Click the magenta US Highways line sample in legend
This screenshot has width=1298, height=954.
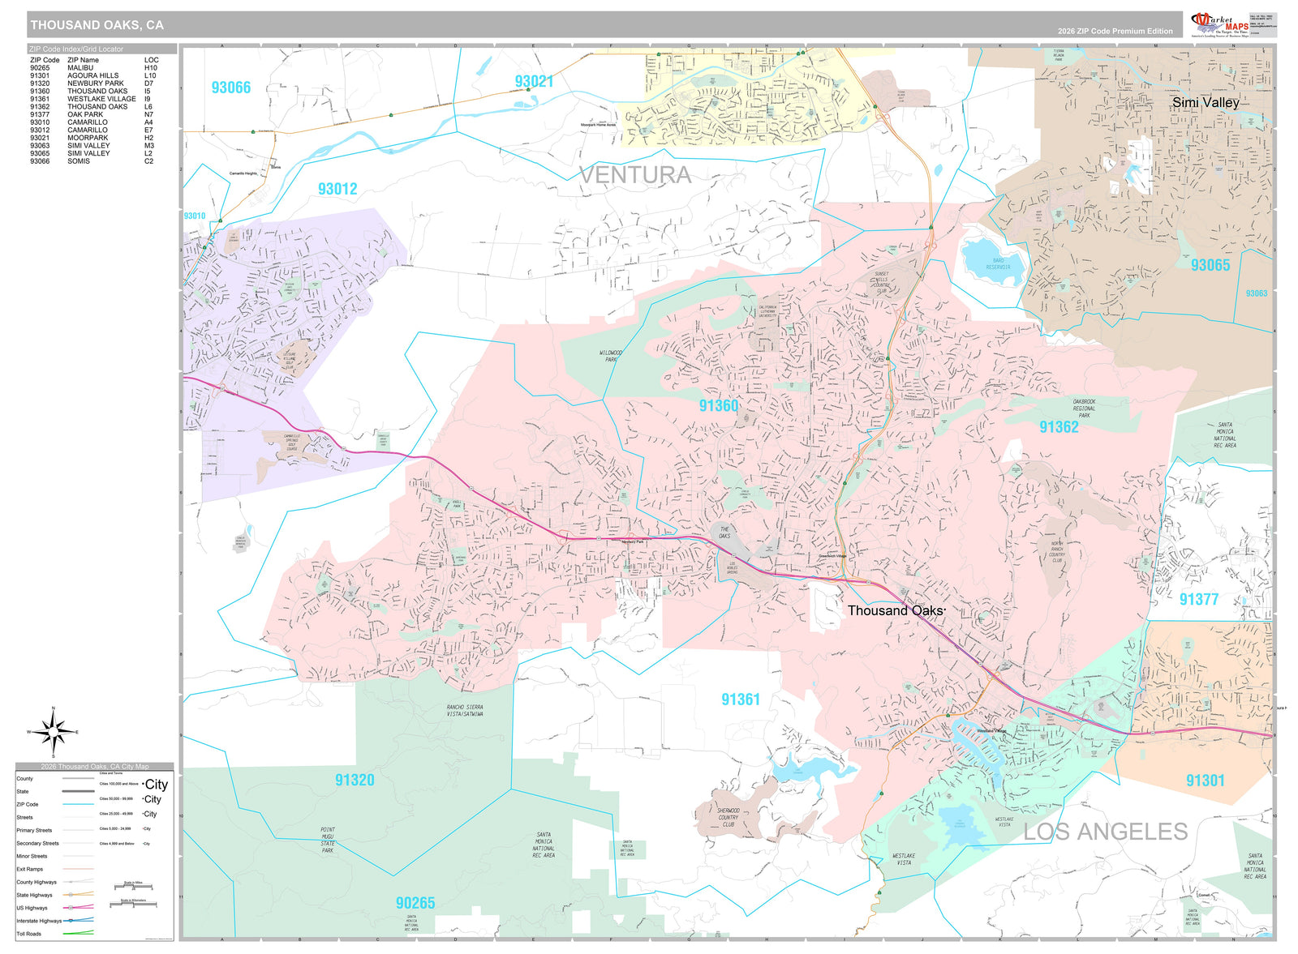(x=78, y=907)
